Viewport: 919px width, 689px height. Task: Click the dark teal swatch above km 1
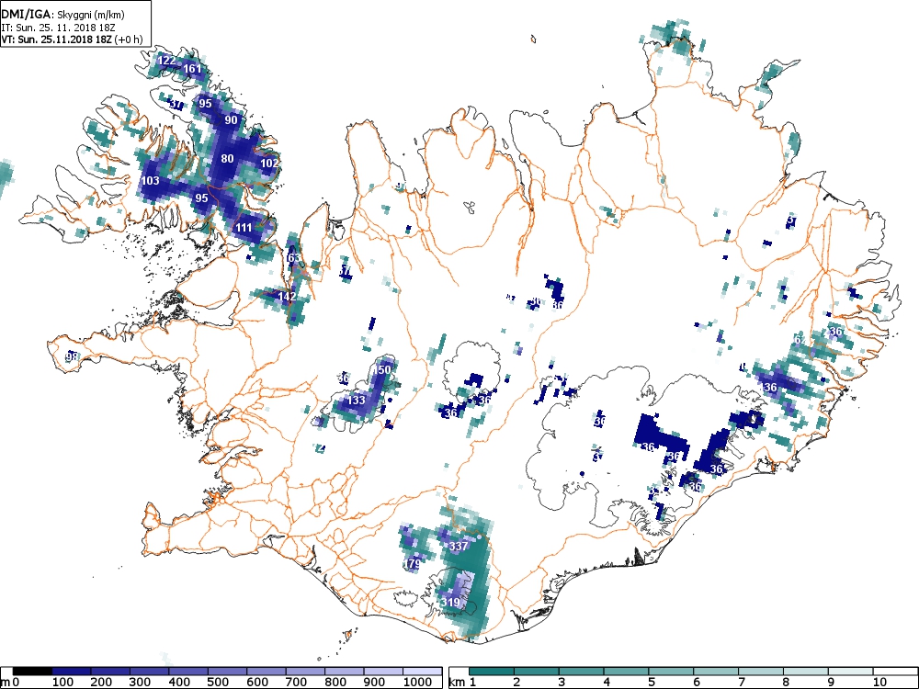(x=491, y=672)
